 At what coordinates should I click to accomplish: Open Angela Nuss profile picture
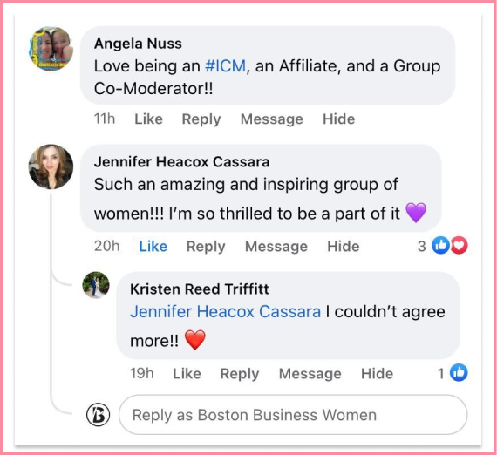point(51,49)
